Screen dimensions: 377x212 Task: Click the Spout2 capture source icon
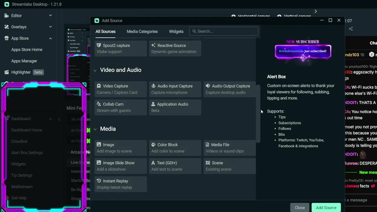[x=99, y=45]
